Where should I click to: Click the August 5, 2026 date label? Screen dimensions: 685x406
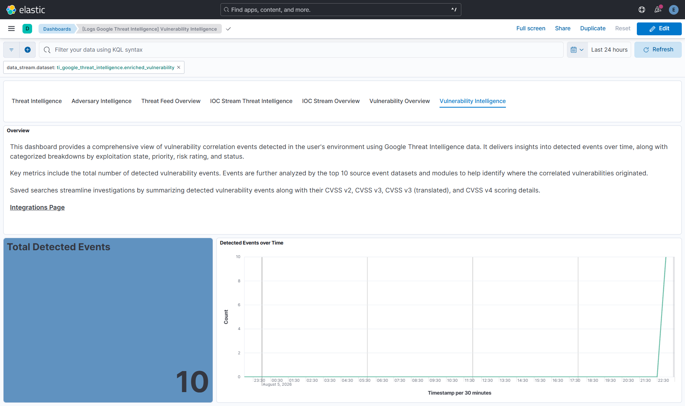(x=277, y=385)
